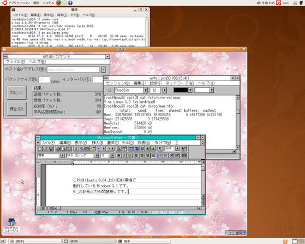Tick the checkbox in wvtn toolbar
This screenshot has width=305, height=244.
click(110, 90)
